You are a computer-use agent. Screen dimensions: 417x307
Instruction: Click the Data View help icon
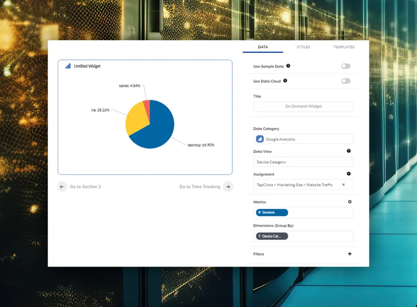tap(349, 151)
